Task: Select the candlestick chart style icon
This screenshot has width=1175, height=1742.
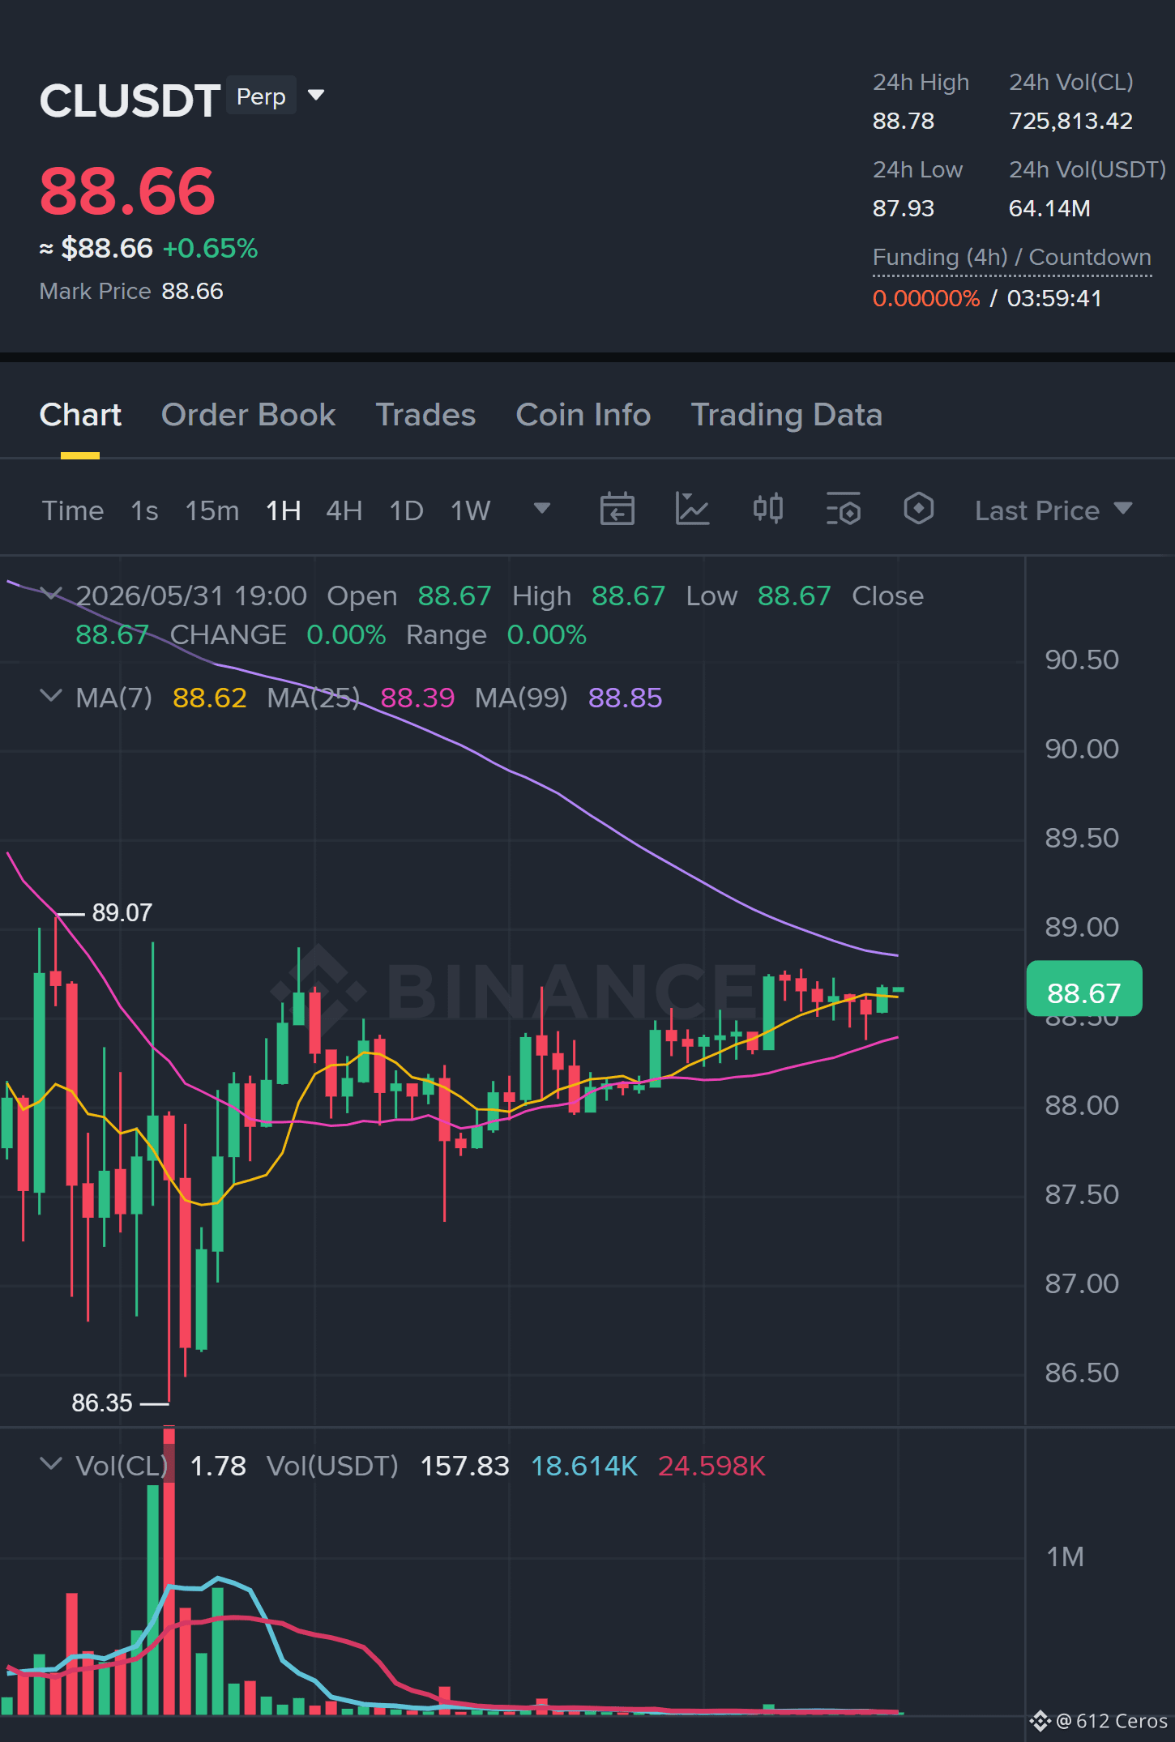Action: [767, 509]
